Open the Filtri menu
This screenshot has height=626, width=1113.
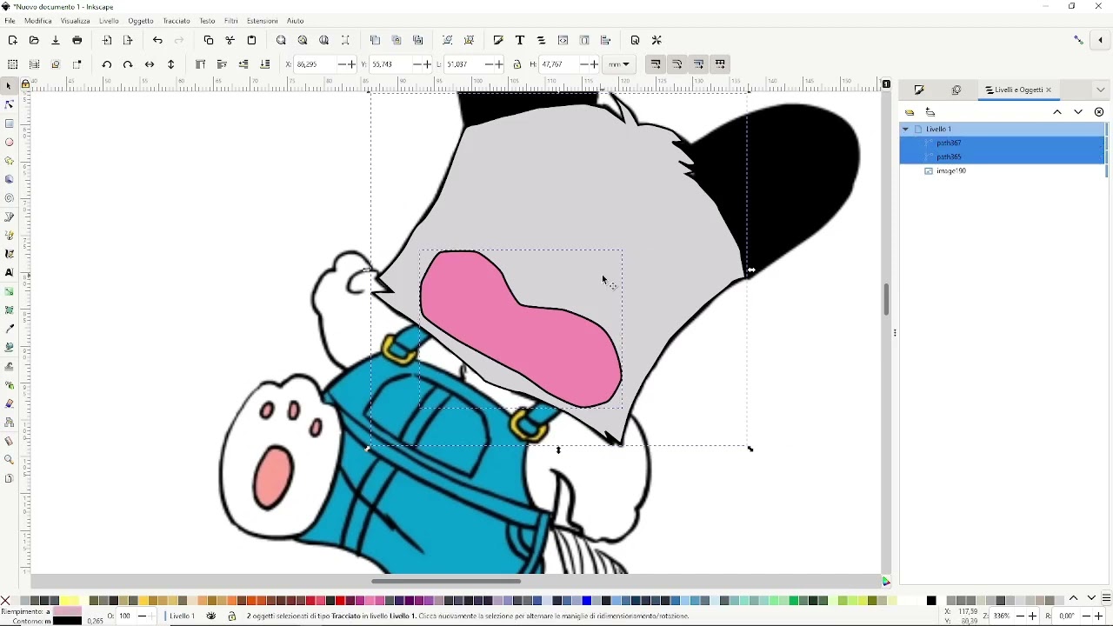point(231,21)
